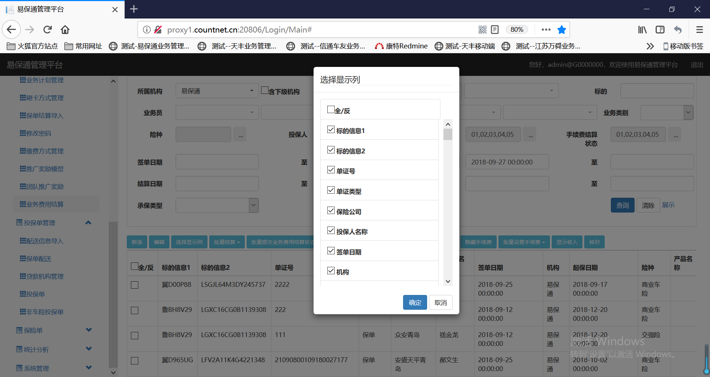Toggle reader view icon in address bar

495,30
